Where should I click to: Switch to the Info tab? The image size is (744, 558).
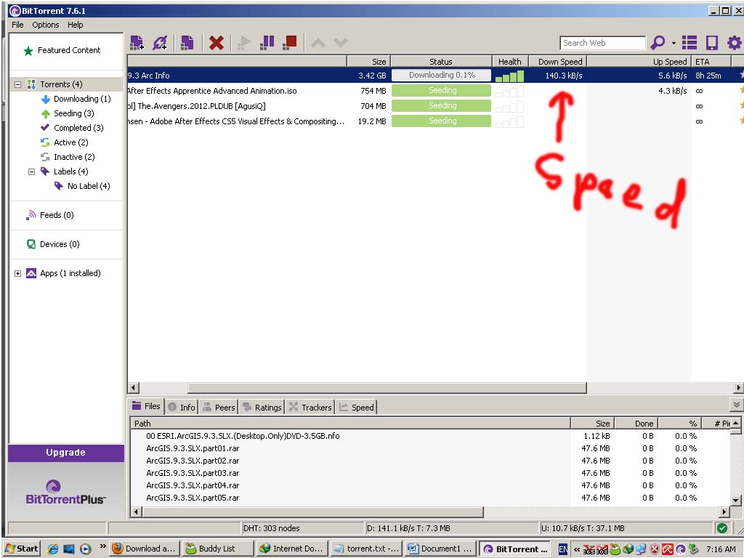pyautogui.click(x=182, y=407)
